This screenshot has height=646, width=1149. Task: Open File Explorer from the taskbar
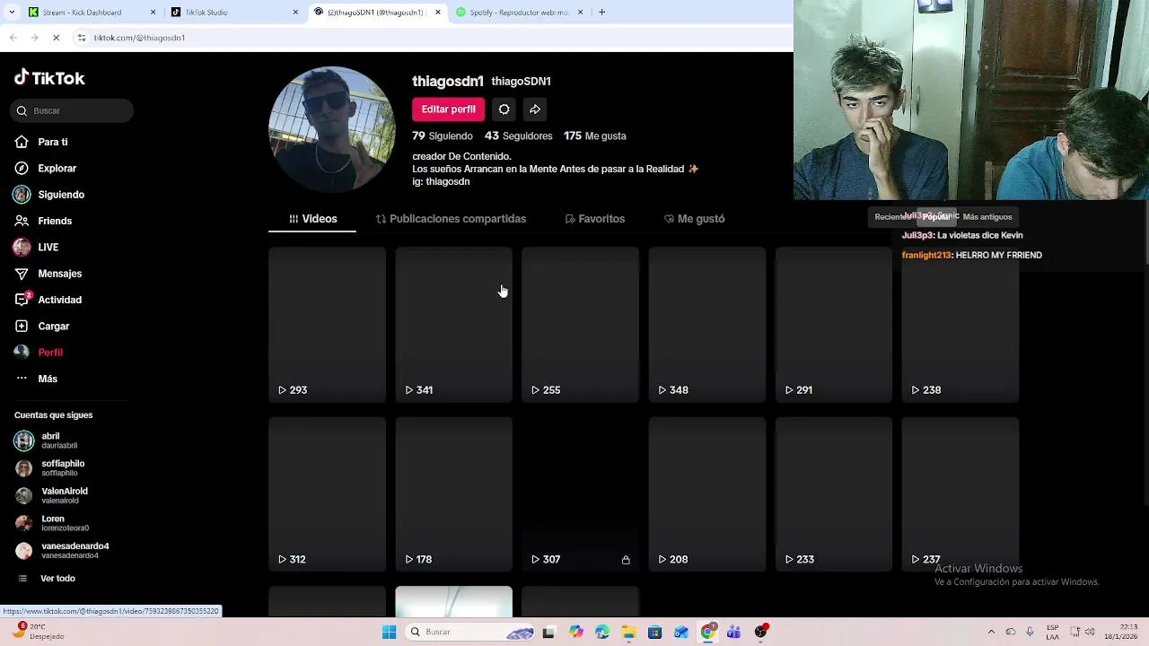[x=628, y=633]
